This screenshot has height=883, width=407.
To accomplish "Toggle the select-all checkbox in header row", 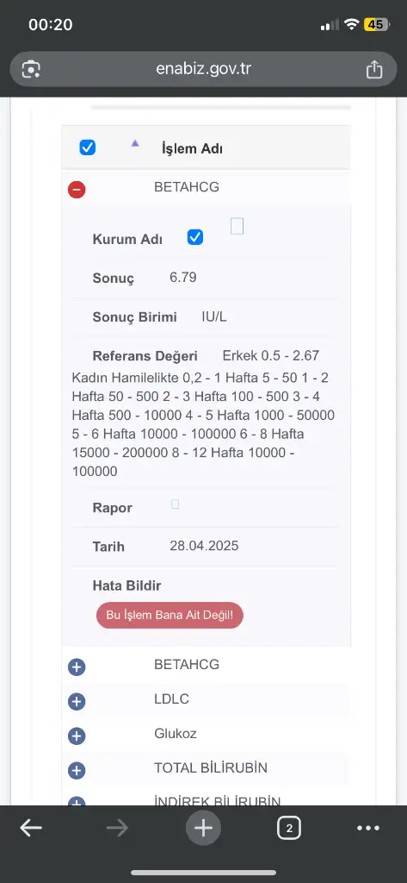I will point(88,147).
